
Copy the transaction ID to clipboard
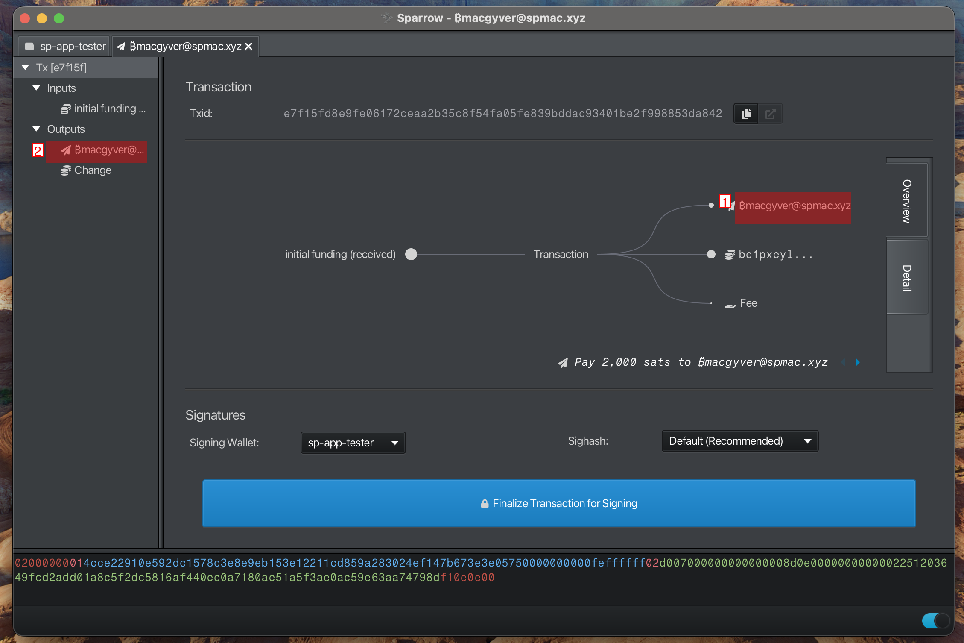point(746,114)
